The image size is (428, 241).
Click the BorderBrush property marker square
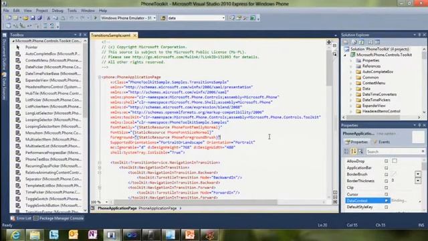[x=387, y=174]
